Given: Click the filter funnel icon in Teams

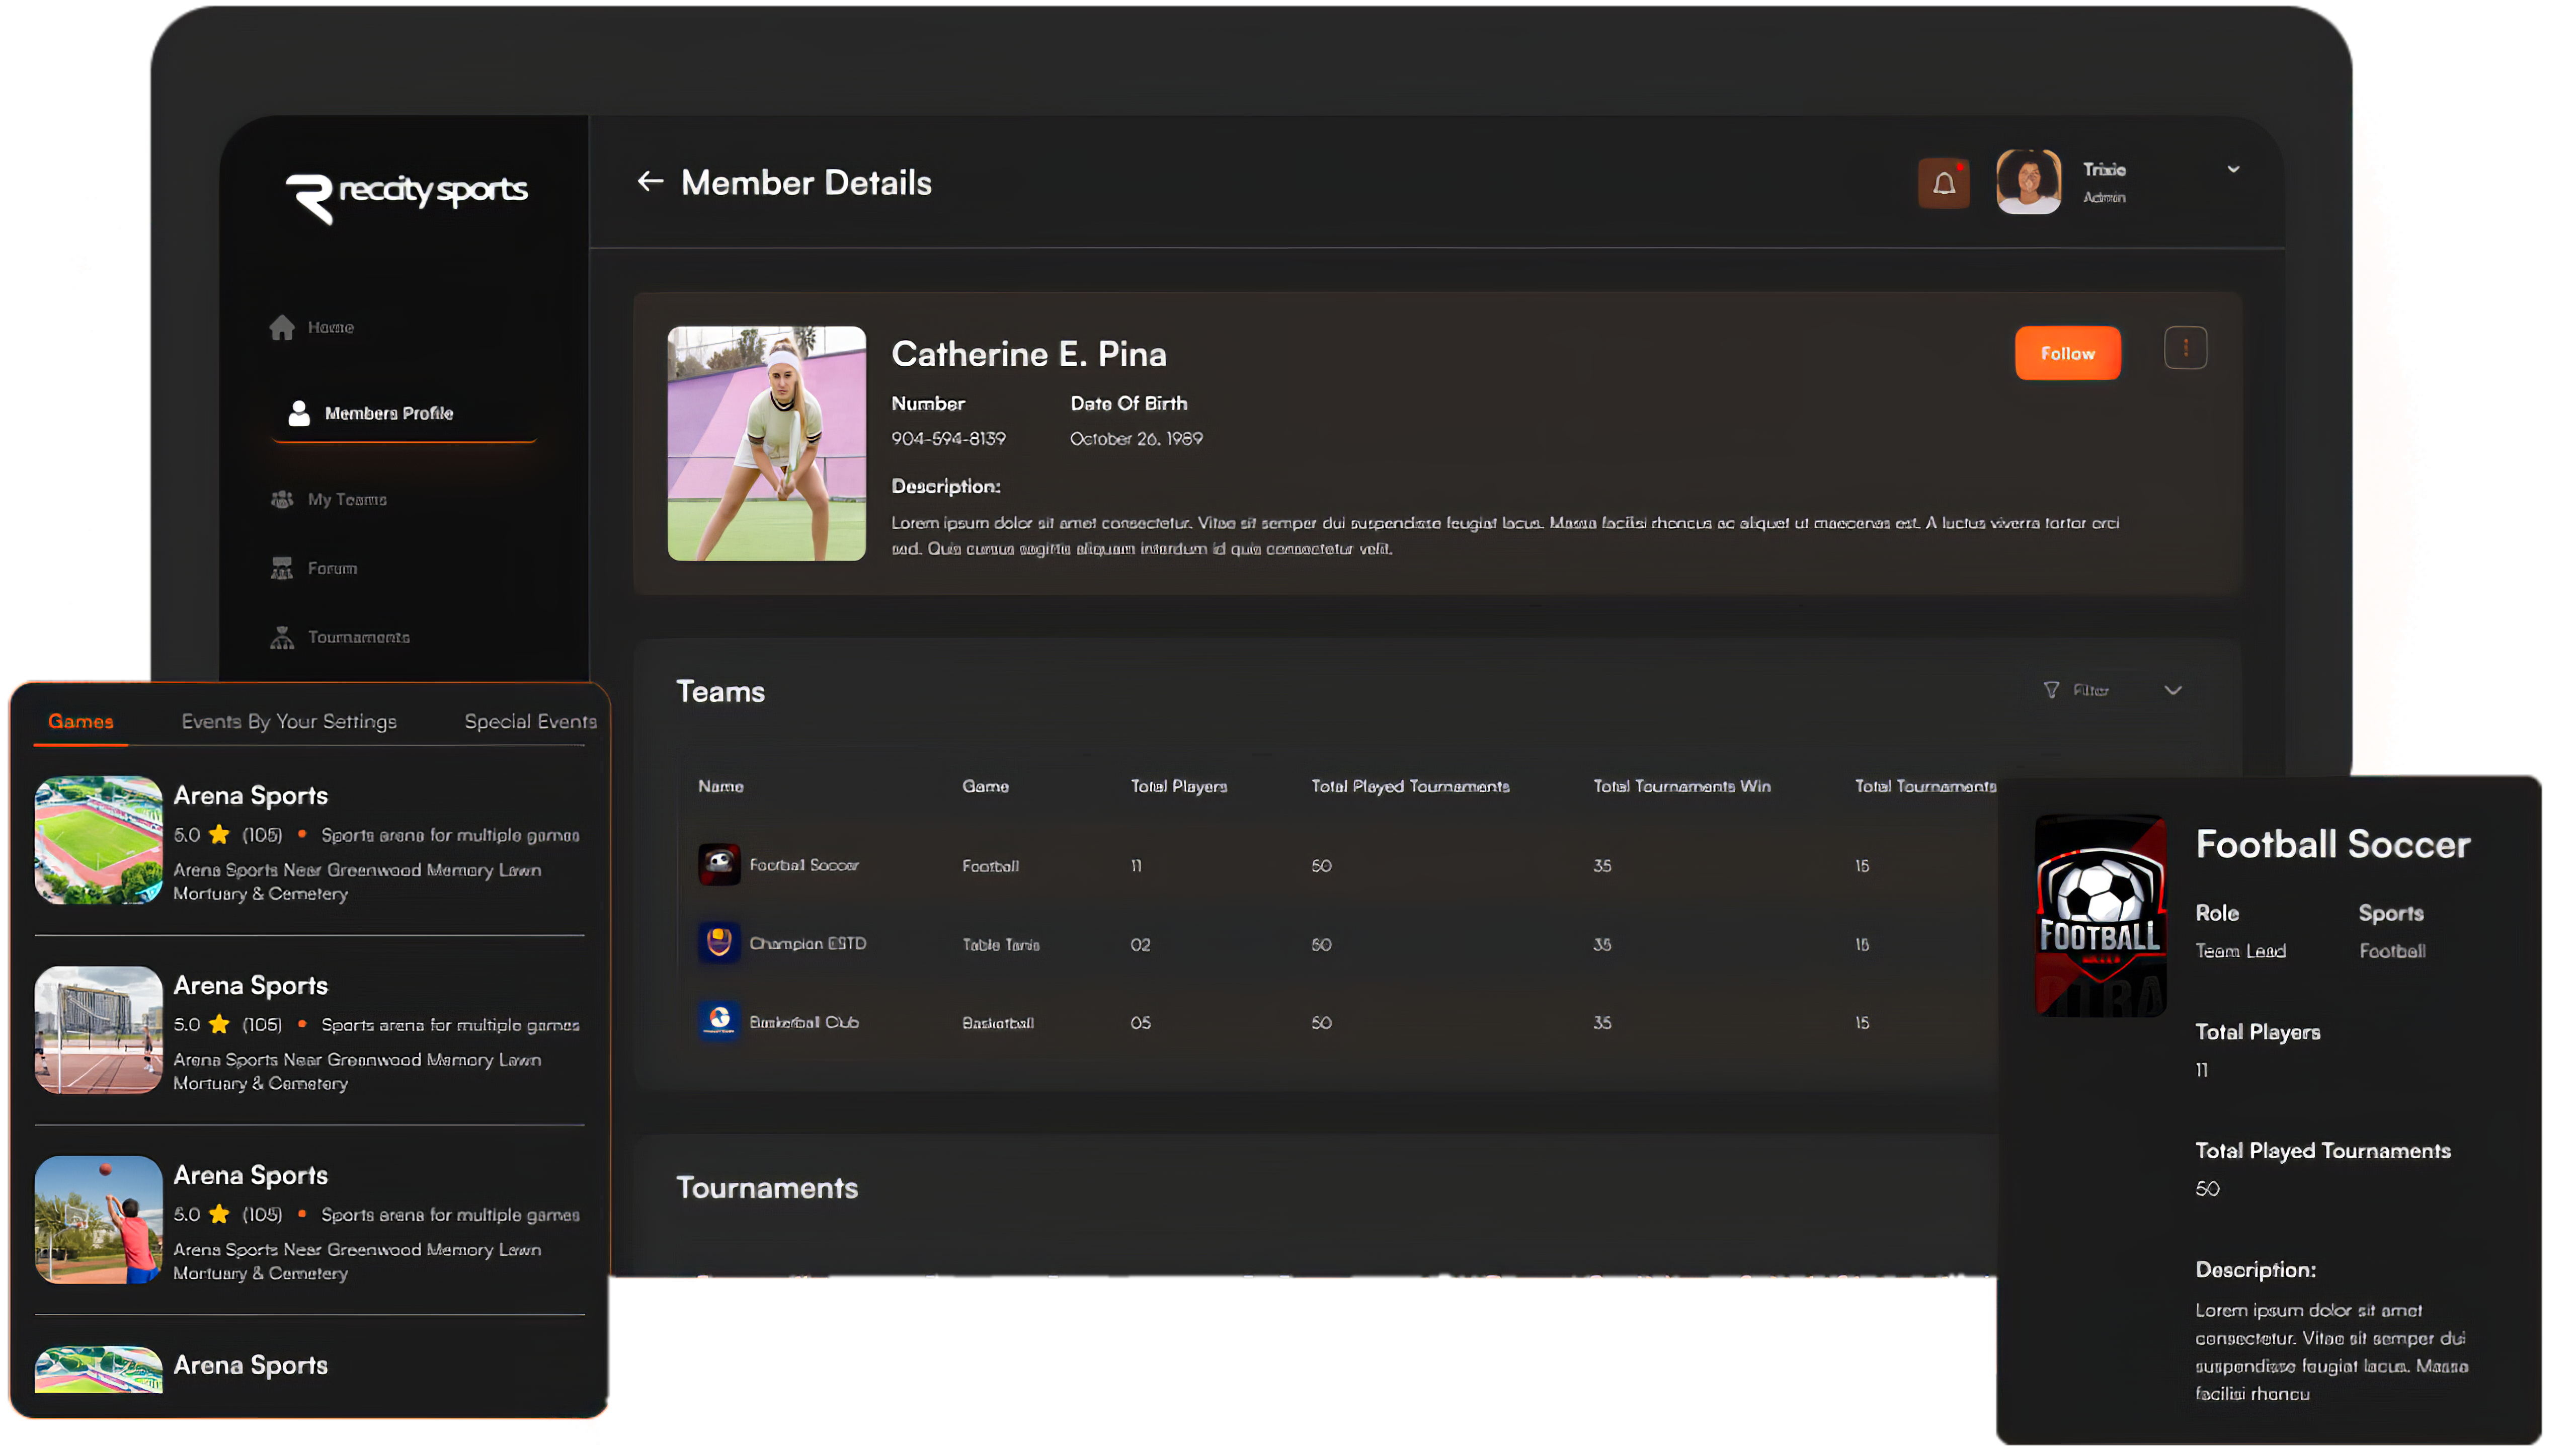Looking at the screenshot, I should pyautogui.click(x=2051, y=690).
